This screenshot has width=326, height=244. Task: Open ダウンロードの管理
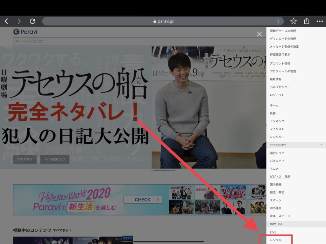(x=283, y=39)
